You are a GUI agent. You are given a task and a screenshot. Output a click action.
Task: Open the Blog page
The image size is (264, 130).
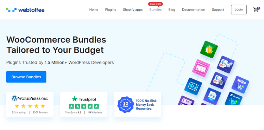[172, 10]
